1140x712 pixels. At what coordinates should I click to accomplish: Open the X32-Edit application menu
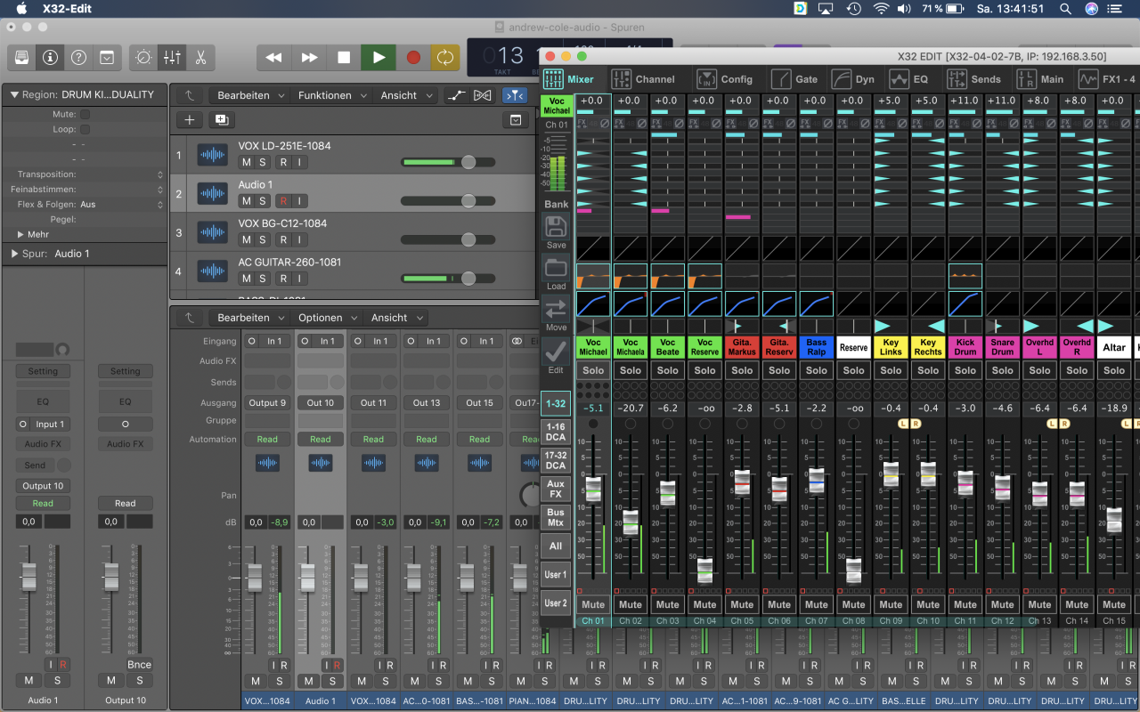67,9
